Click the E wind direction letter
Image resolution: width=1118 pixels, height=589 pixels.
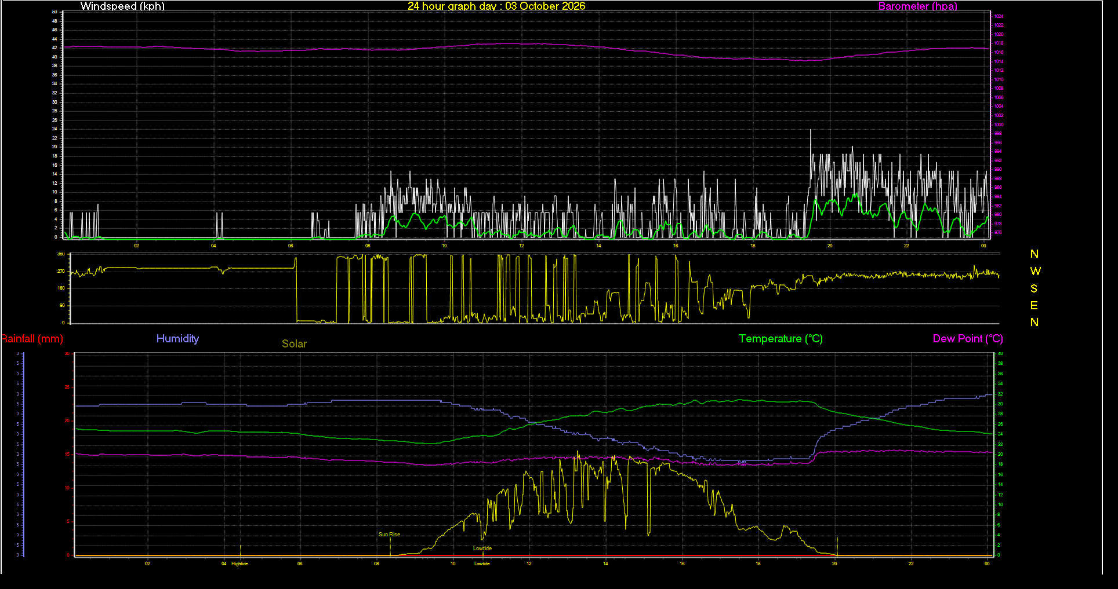click(x=1034, y=305)
